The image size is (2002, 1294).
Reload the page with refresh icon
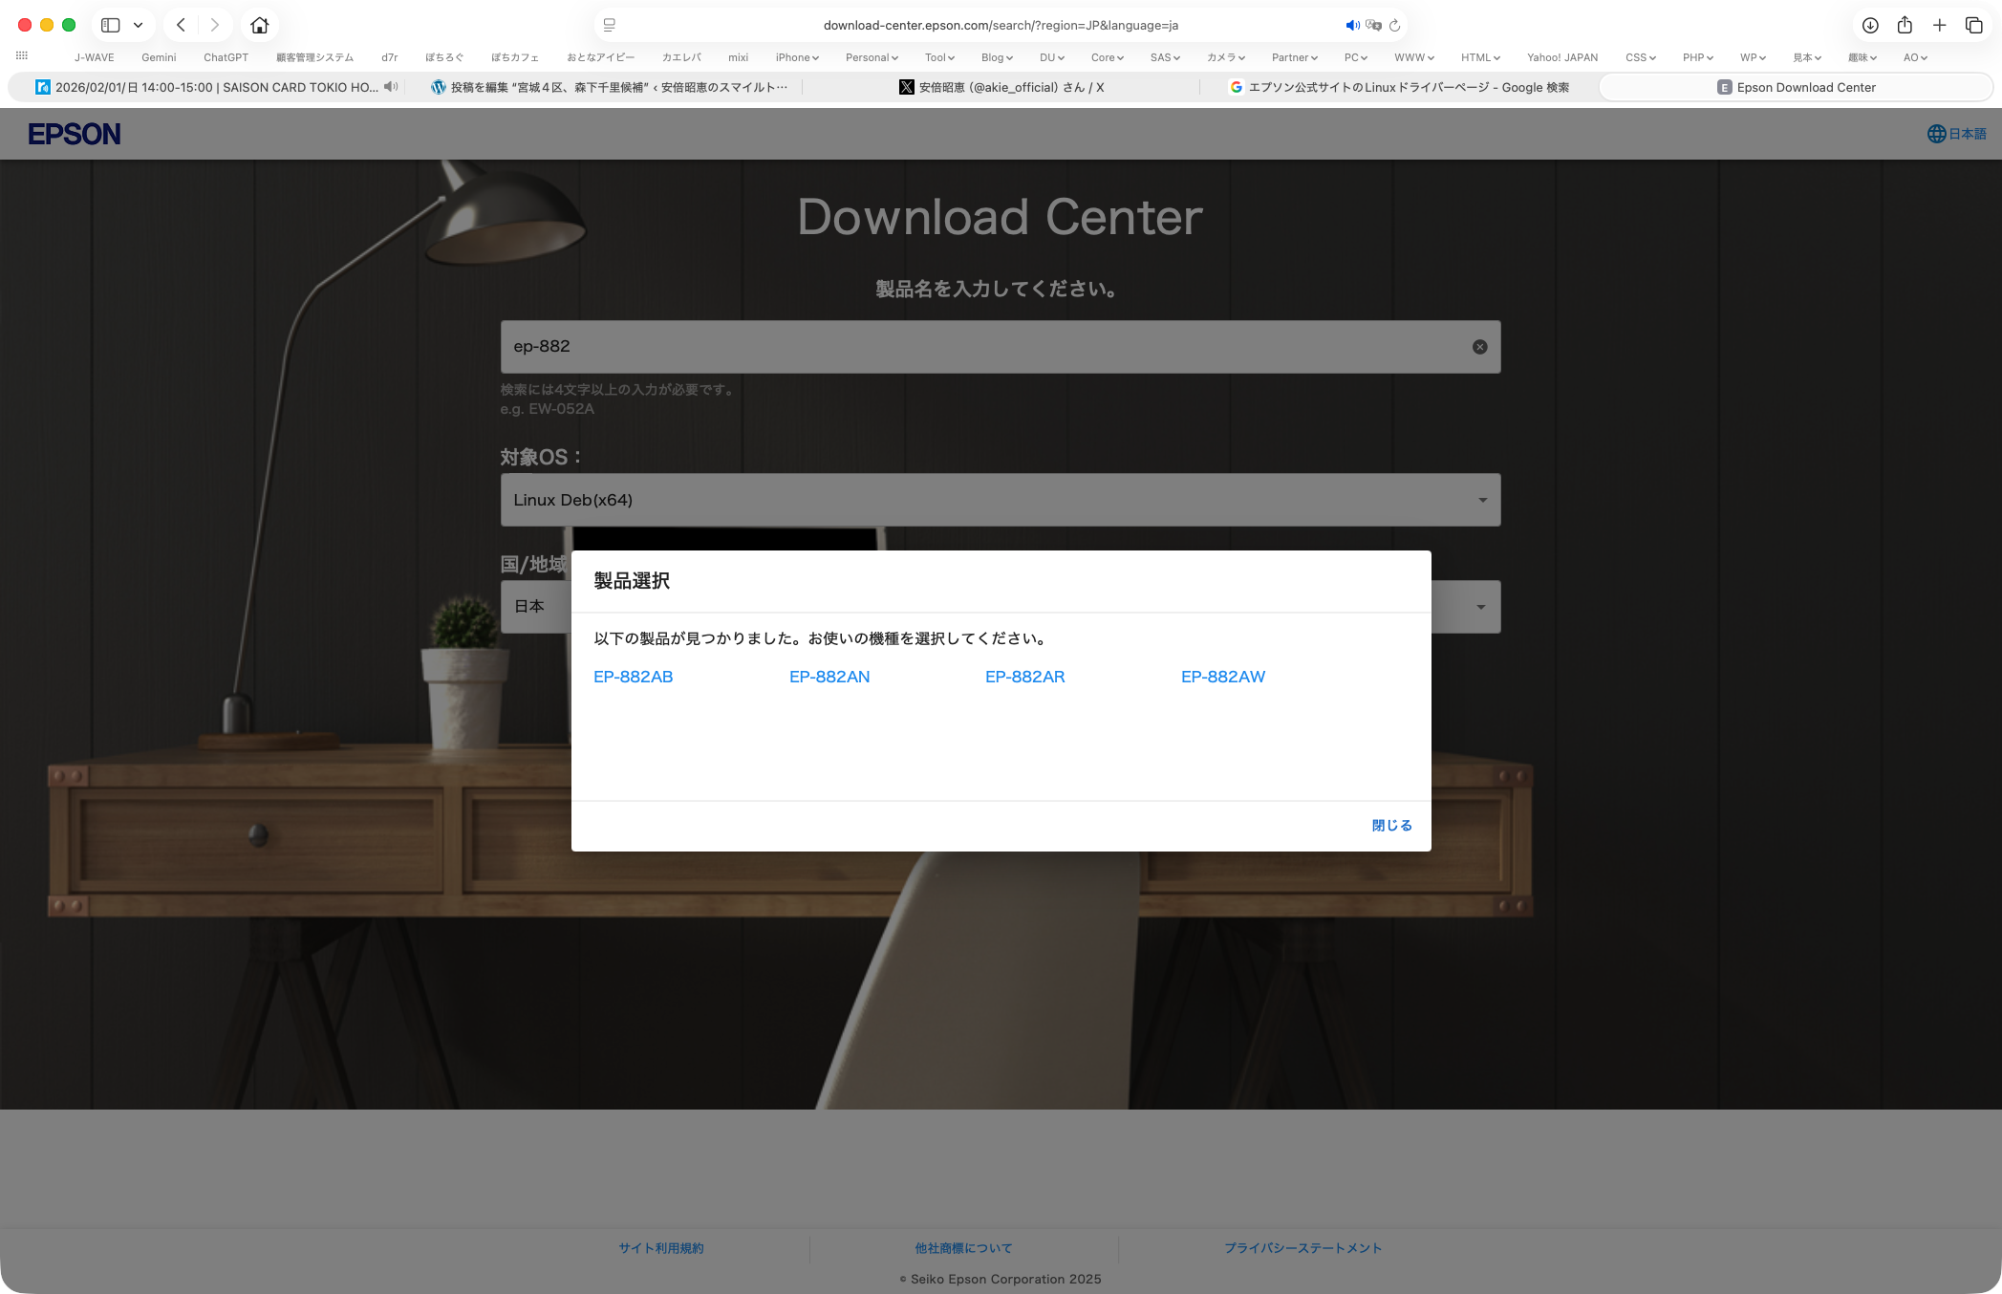click(x=1394, y=26)
